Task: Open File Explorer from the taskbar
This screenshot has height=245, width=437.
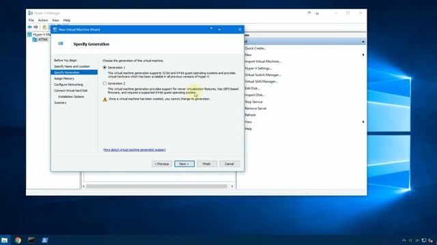Action: (x=5, y=240)
